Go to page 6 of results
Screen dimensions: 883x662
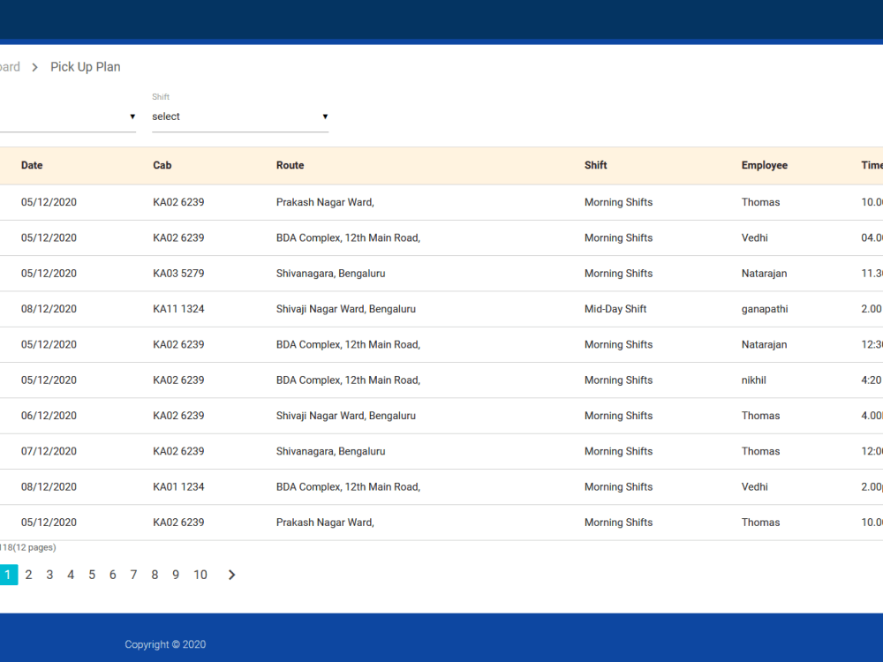click(113, 575)
